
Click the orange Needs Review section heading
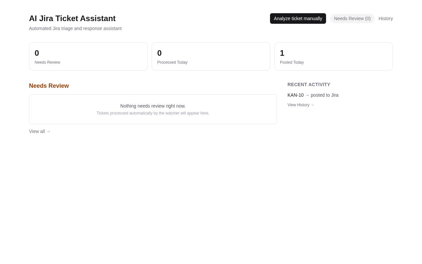coord(49,86)
